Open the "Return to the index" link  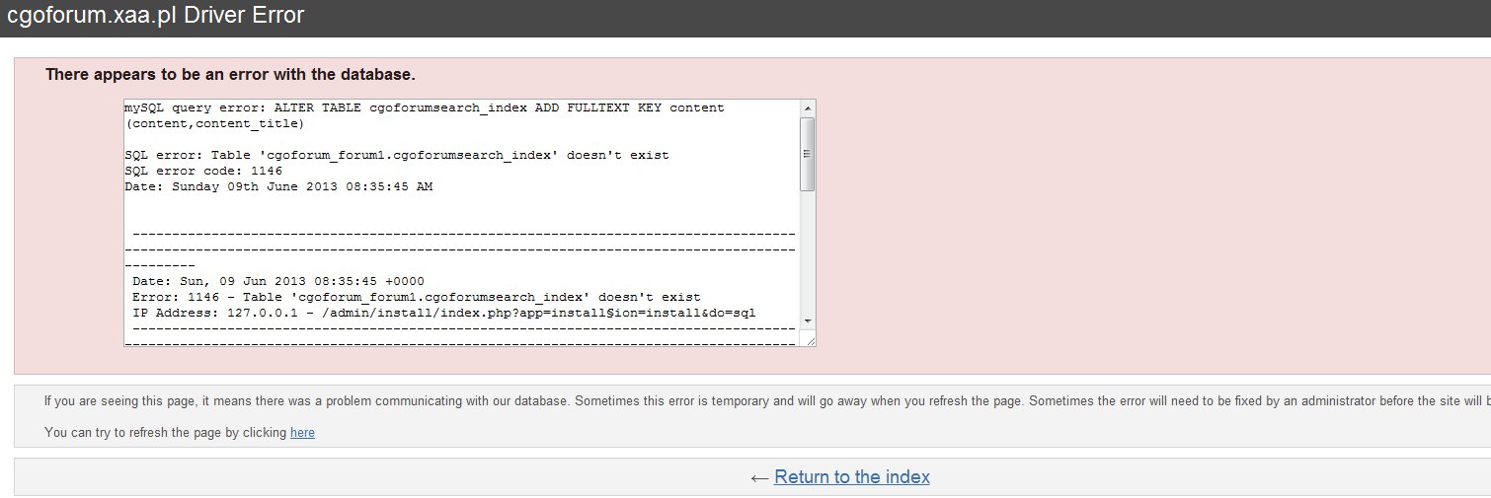pos(851,477)
